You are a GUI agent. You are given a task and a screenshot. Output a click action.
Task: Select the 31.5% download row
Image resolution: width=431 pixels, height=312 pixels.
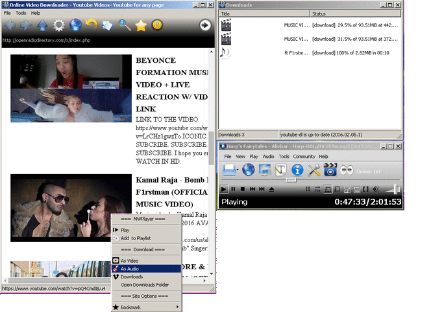click(x=310, y=39)
